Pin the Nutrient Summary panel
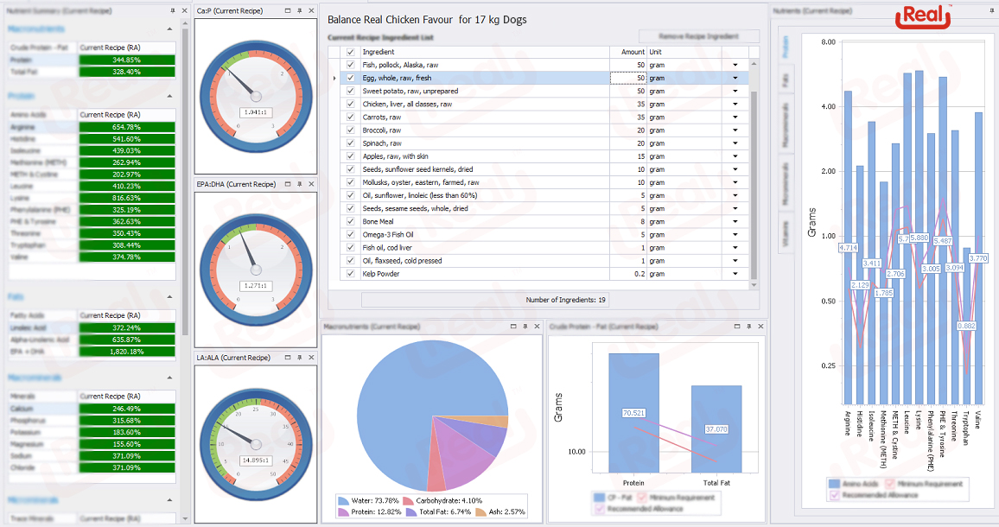 tap(173, 10)
